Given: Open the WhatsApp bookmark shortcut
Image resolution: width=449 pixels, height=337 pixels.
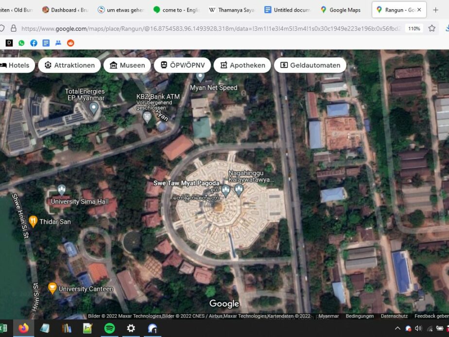Looking at the screenshot, I should coord(21,43).
